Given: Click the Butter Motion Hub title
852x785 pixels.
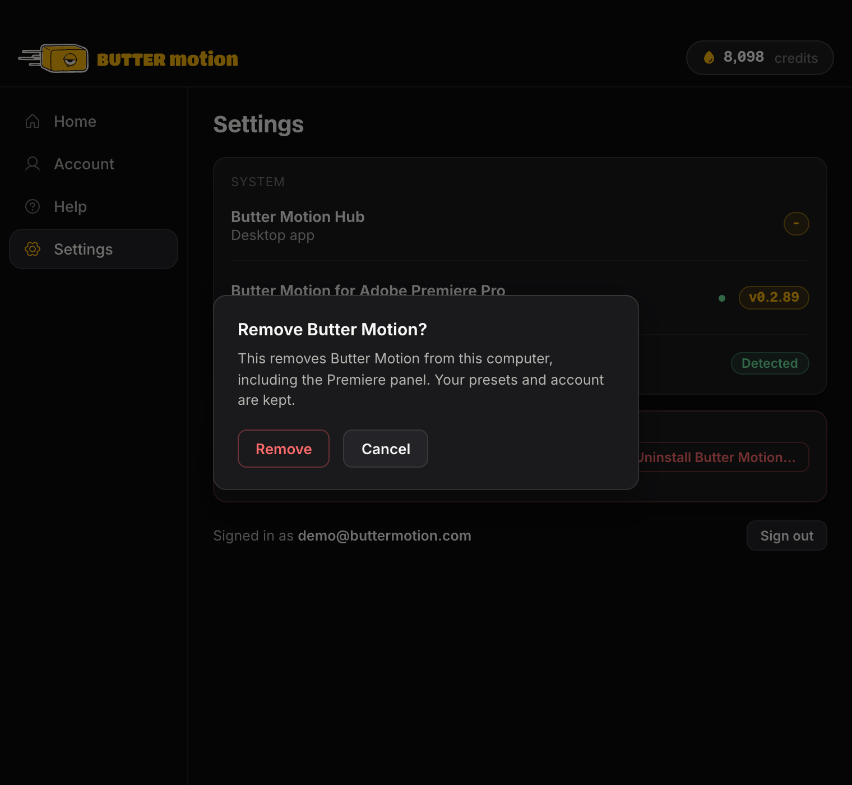Looking at the screenshot, I should [298, 216].
